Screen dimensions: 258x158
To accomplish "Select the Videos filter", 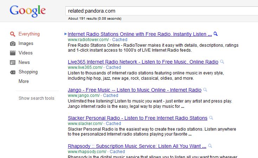I will (x=26, y=53).
